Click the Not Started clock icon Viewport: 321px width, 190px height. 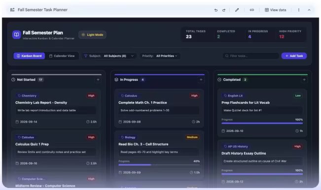coord(13,80)
